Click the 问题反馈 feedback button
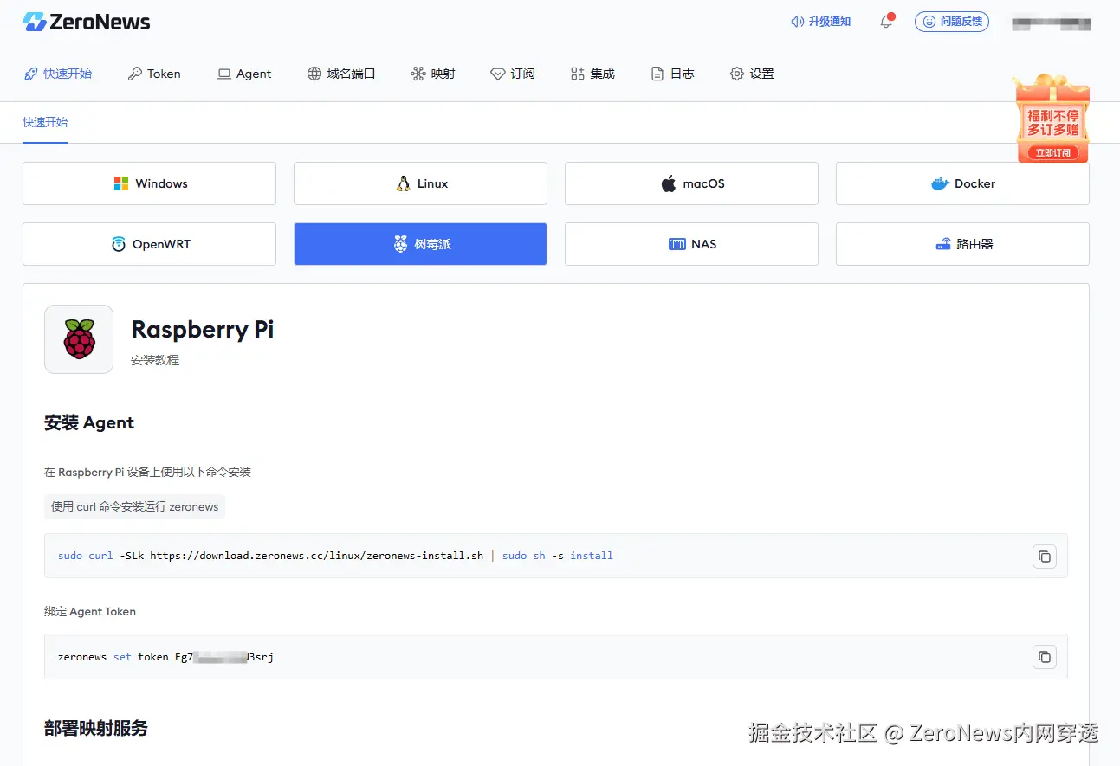This screenshot has height=766, width=1120. (x=952, y=22)
